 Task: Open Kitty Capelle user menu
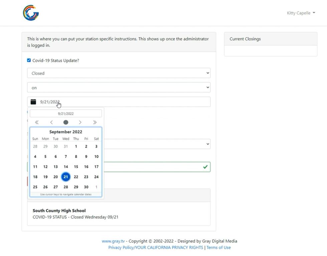301,13
